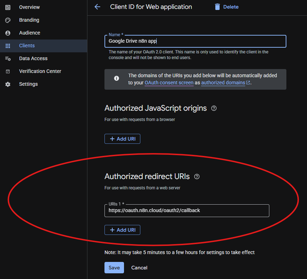Screen dimensions: 307x279
Task: Add URI under Authorized redirect URIs
Action: click(122, 230)
